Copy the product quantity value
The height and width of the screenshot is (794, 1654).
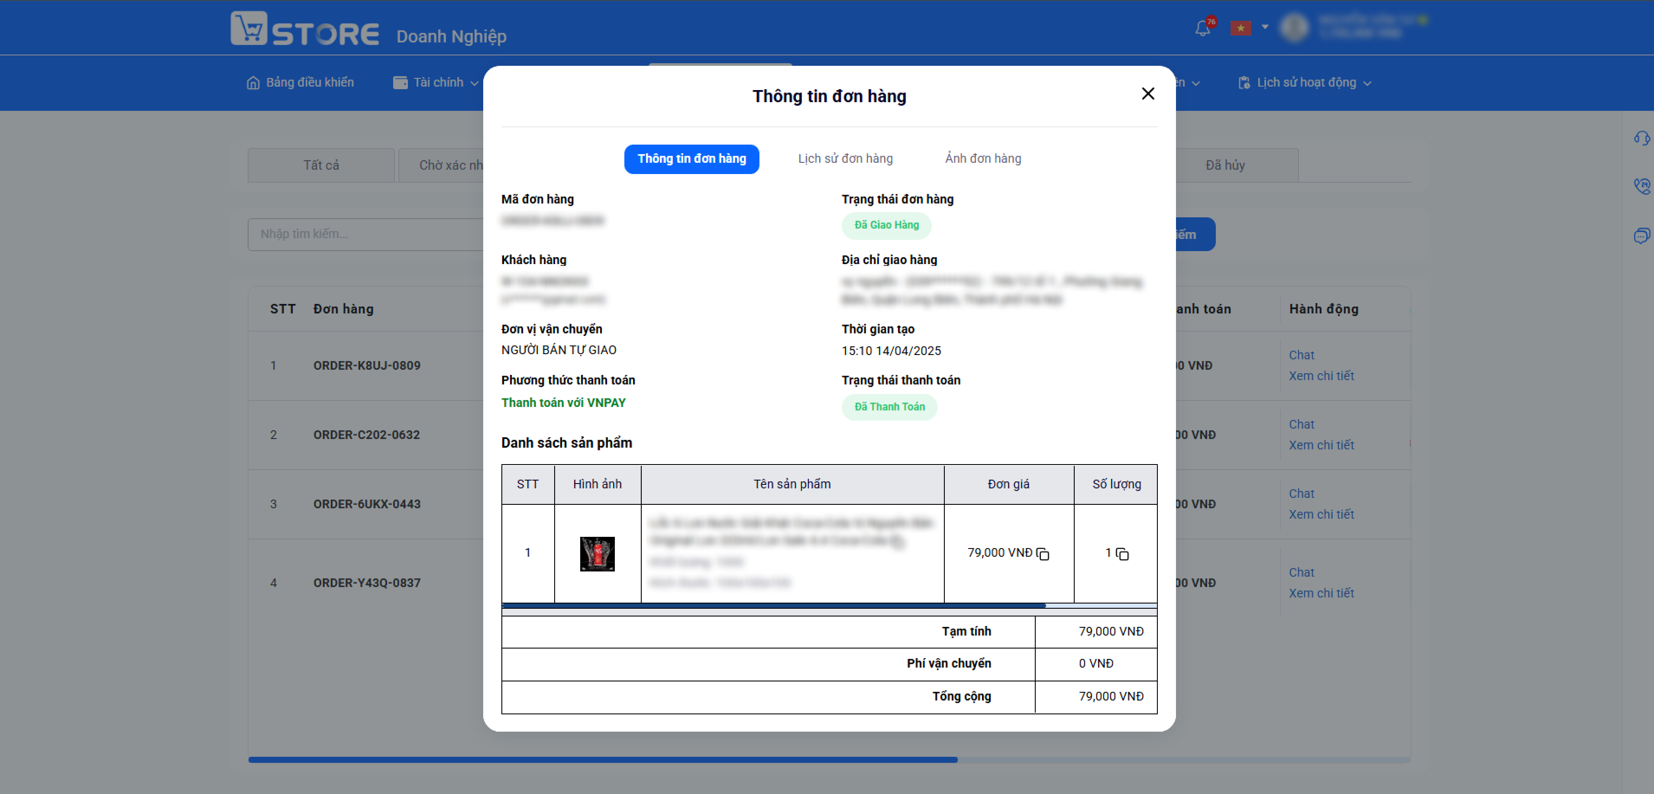pyautogui.click(x=1122, y=554)
